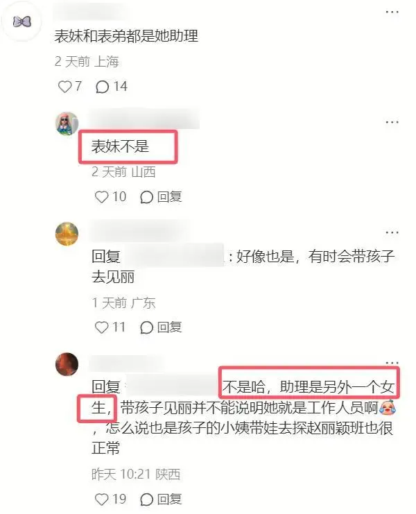This screenshot has height=514, width=416.
Task: Tap reply bubble under the 陕西 comment
Action: pyautogui.click(x=146, y=499)
